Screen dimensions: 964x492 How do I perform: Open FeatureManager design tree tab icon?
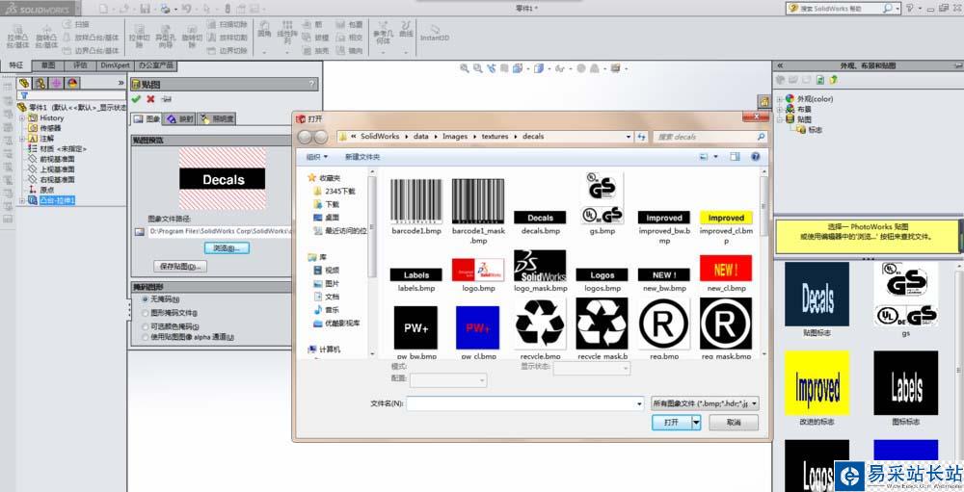tap(25, 83)
